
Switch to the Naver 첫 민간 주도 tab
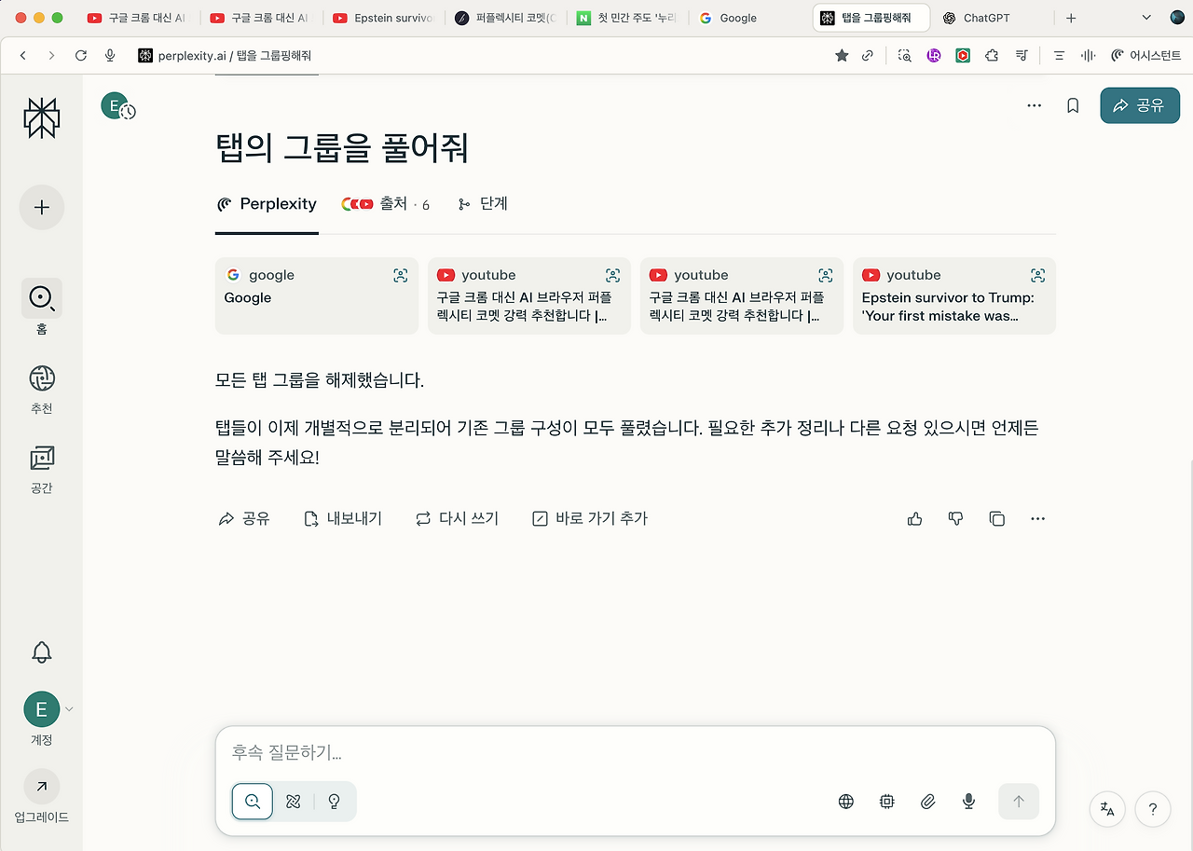coord(627,18)
